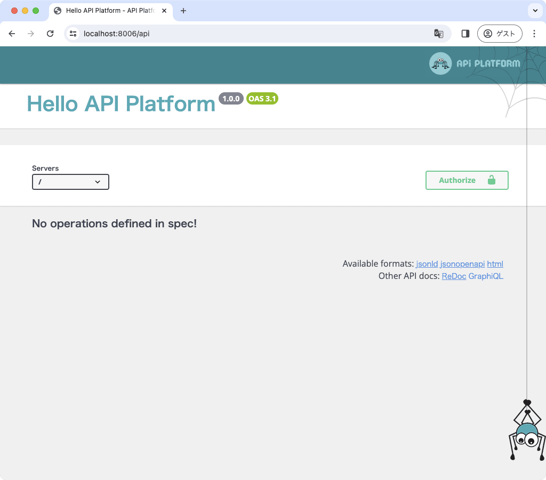This screenshot has width=546, height=480.
Task: Click the API Platform spider logo
Action: coord(440,63)
